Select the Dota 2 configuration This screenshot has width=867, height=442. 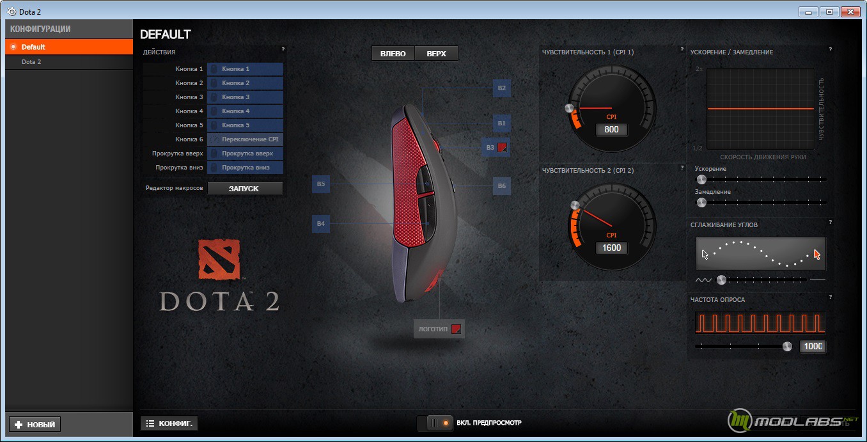click(x=31, y=62)
